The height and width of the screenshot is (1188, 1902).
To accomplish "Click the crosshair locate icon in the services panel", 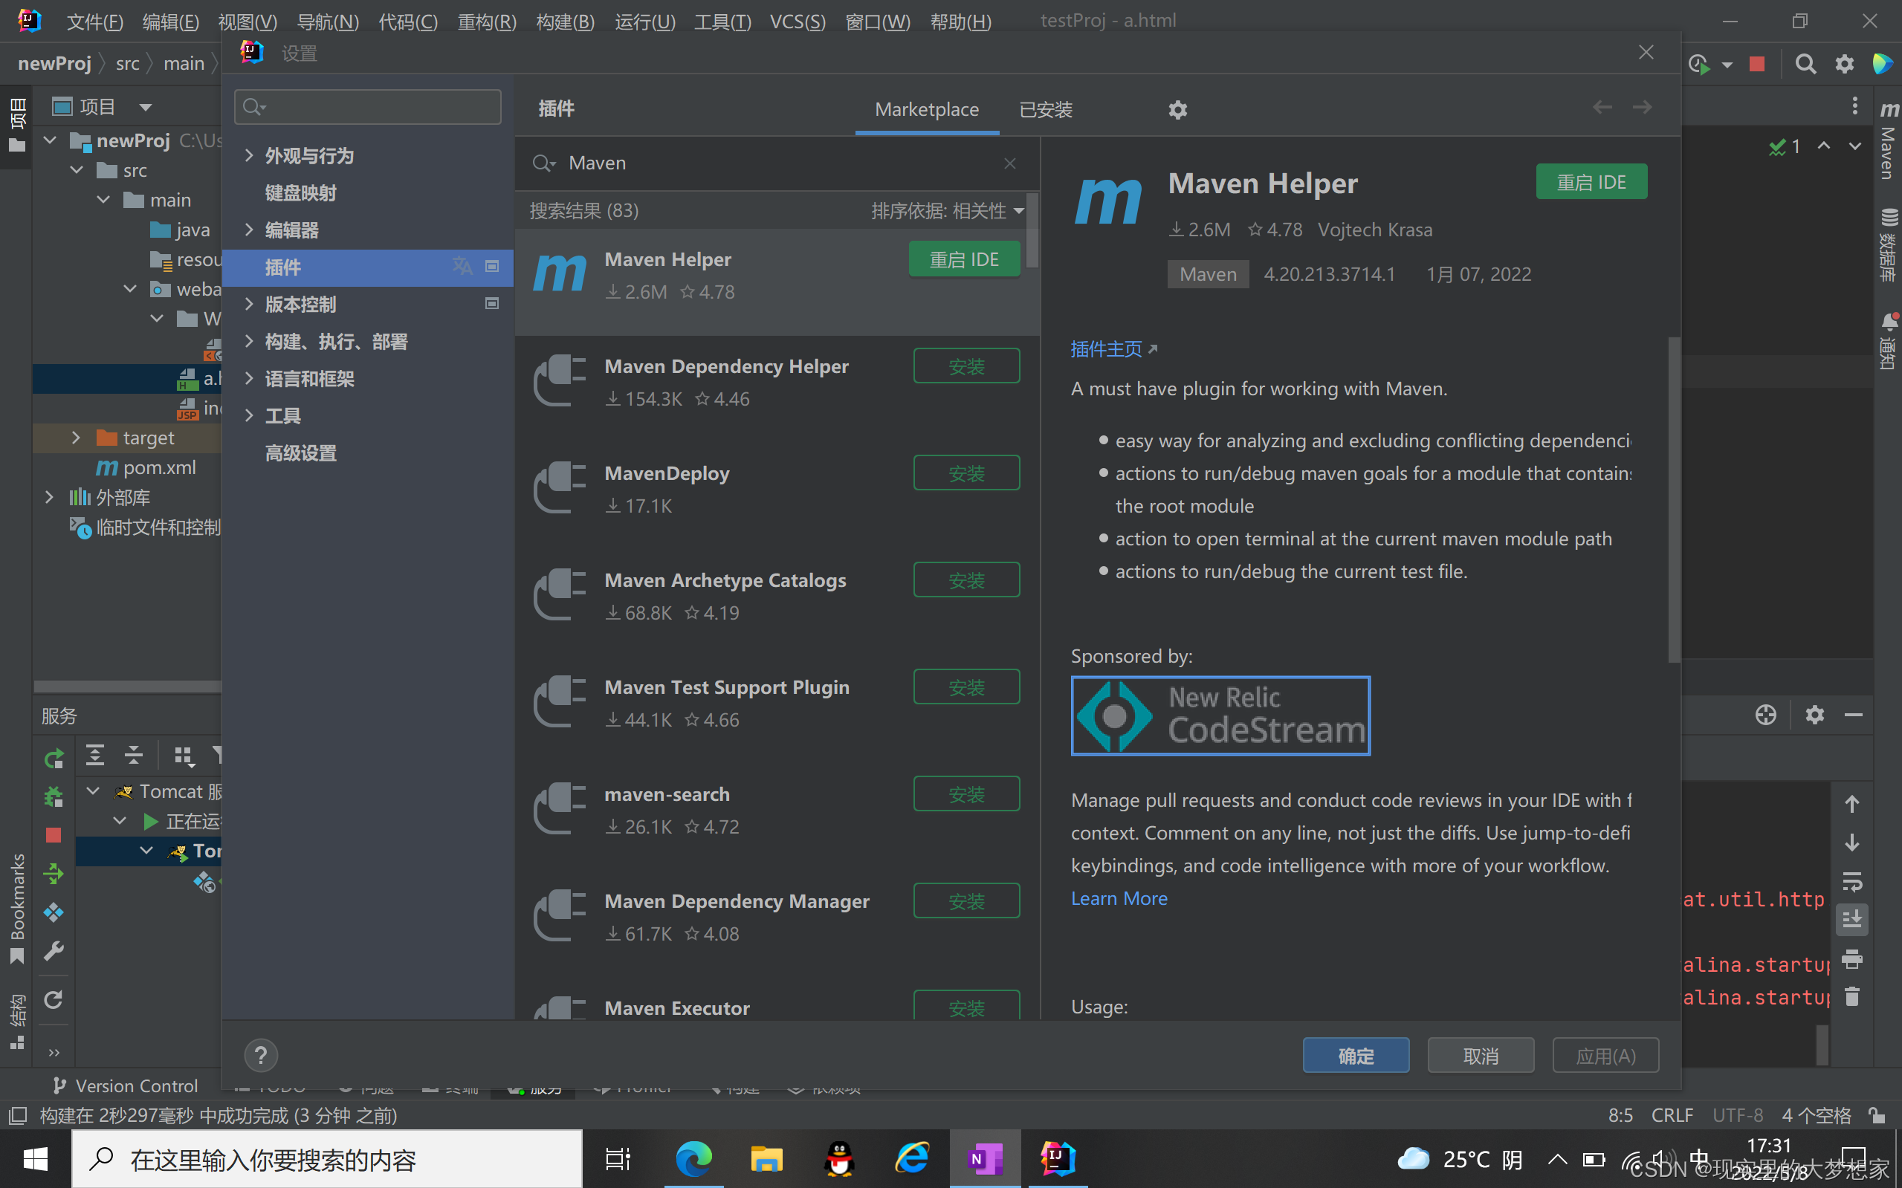I will coord(1765,715).
